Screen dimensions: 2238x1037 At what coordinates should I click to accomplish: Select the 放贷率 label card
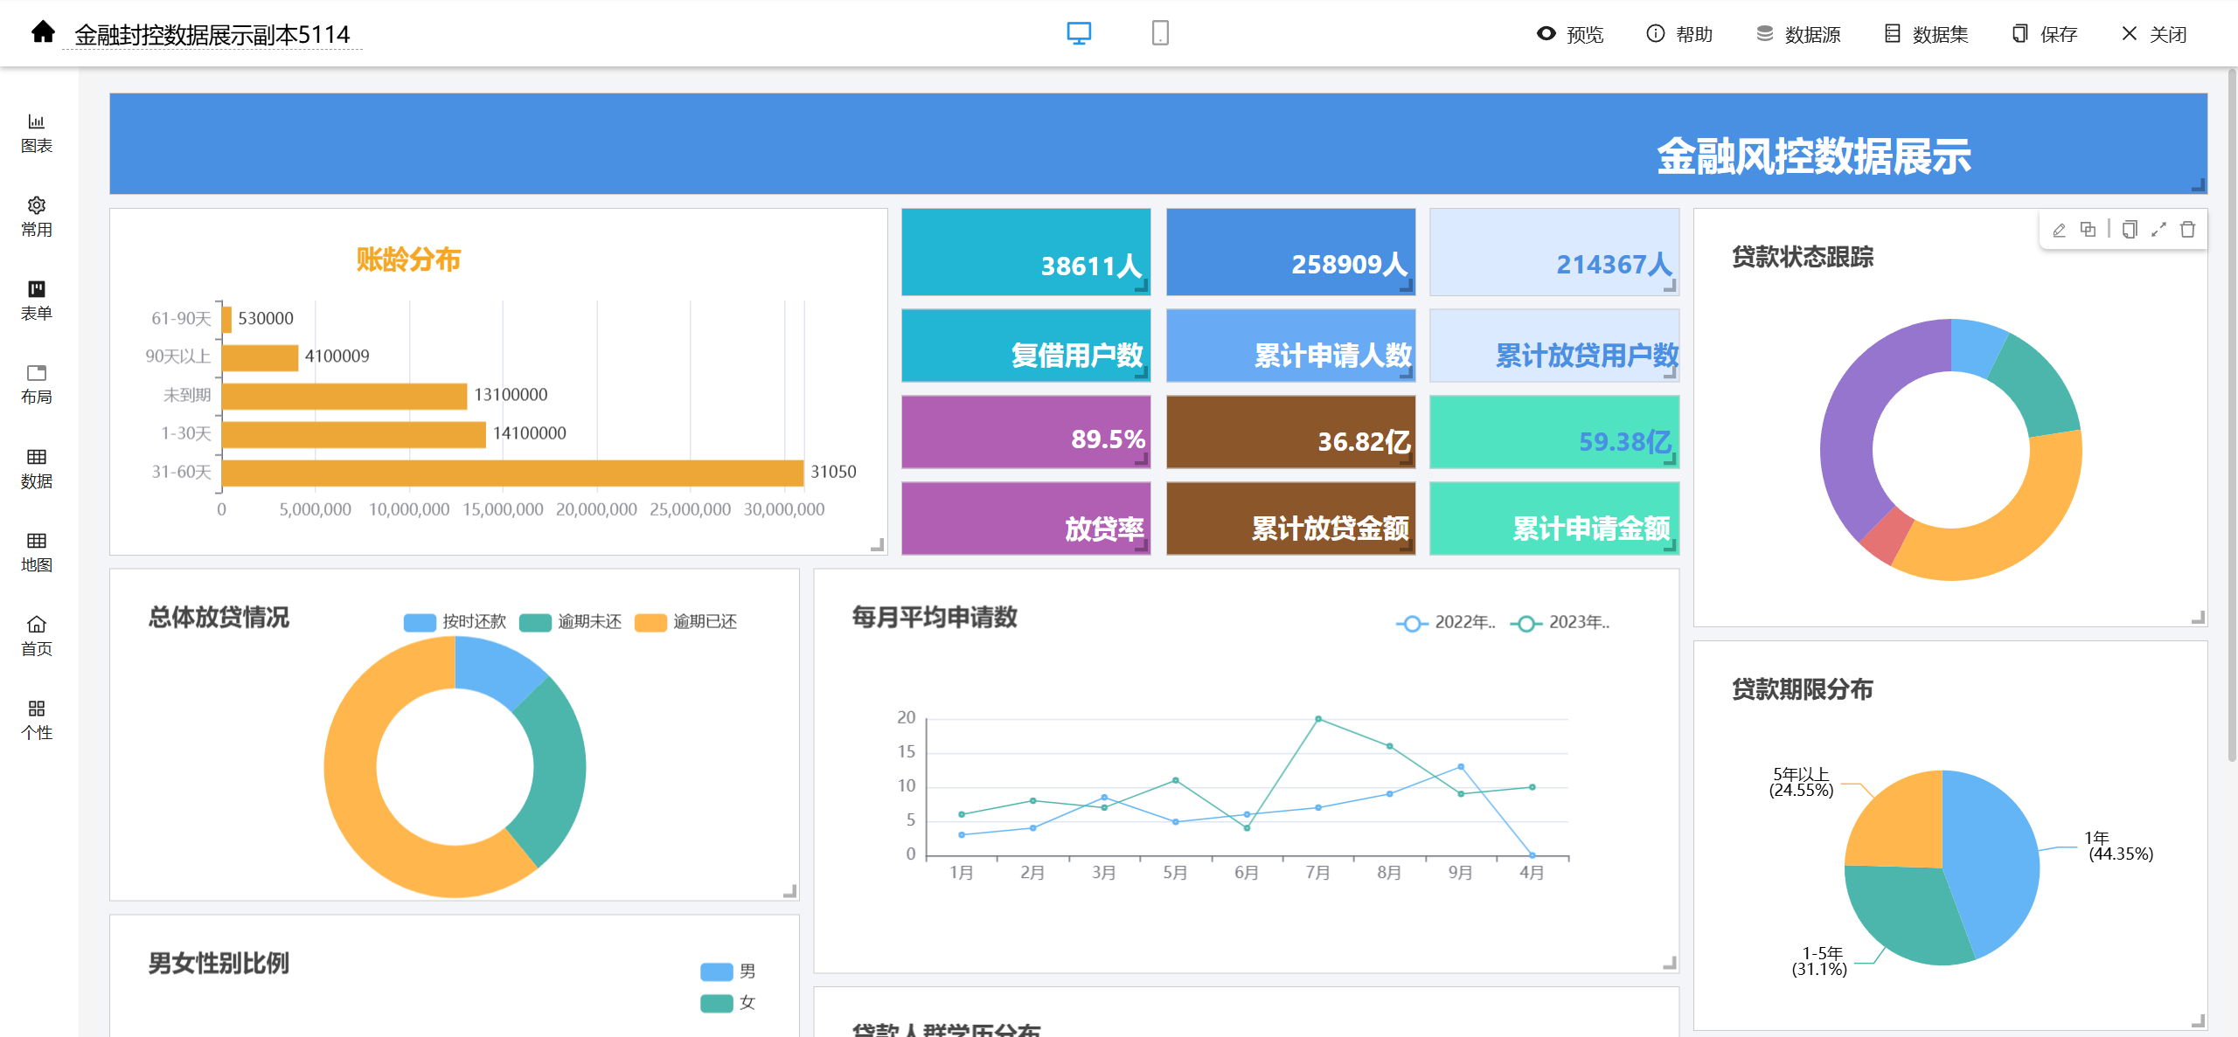[1025, 518]
